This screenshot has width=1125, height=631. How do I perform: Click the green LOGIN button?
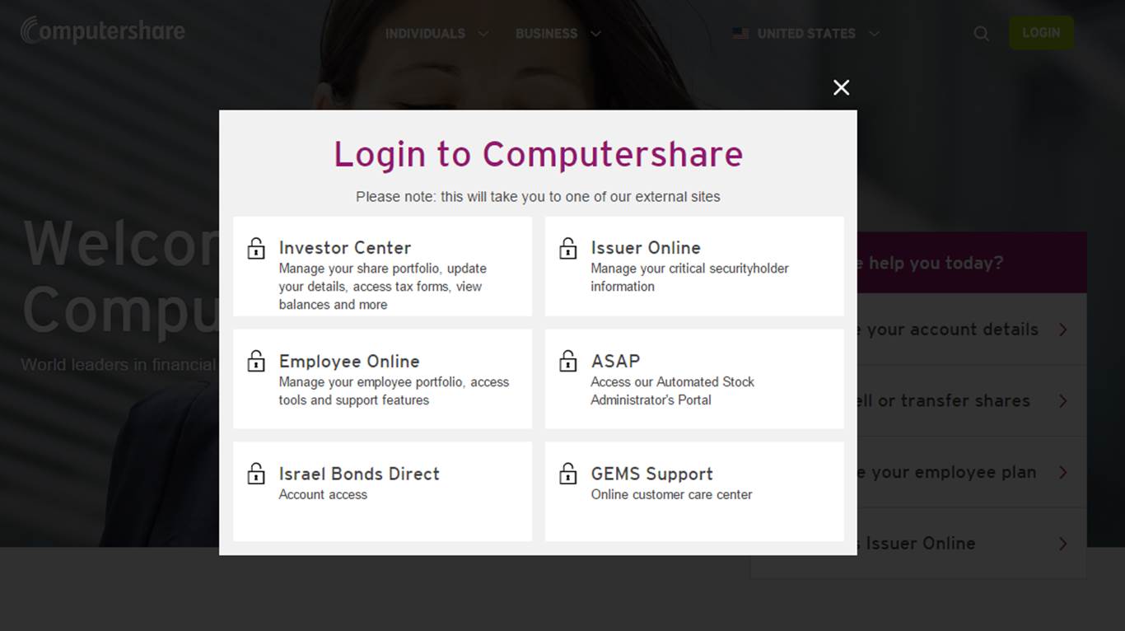[1041, 33]
